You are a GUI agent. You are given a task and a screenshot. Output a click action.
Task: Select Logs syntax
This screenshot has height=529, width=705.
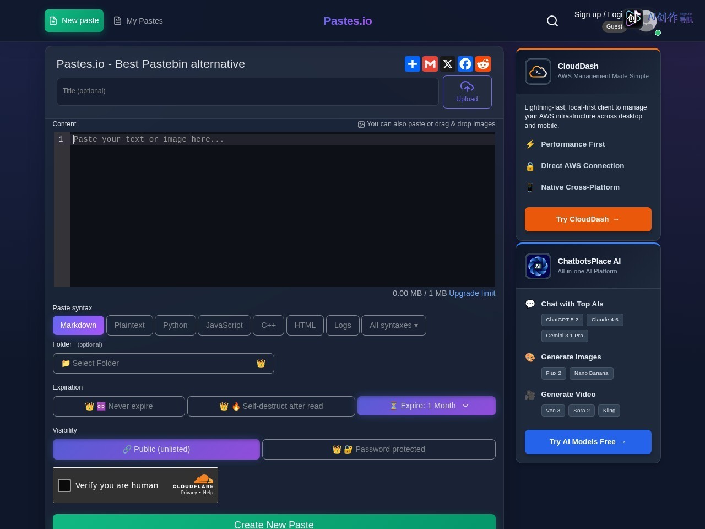click(343, 325)
